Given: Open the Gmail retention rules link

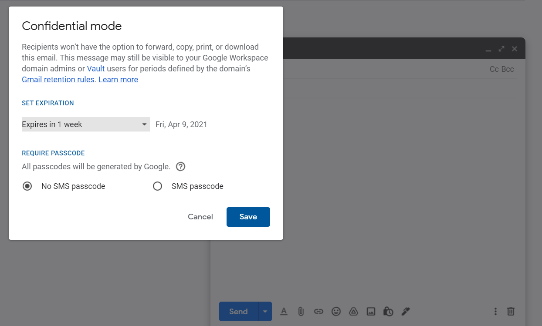Looking at the screenshot, I should tap(58, 80).
